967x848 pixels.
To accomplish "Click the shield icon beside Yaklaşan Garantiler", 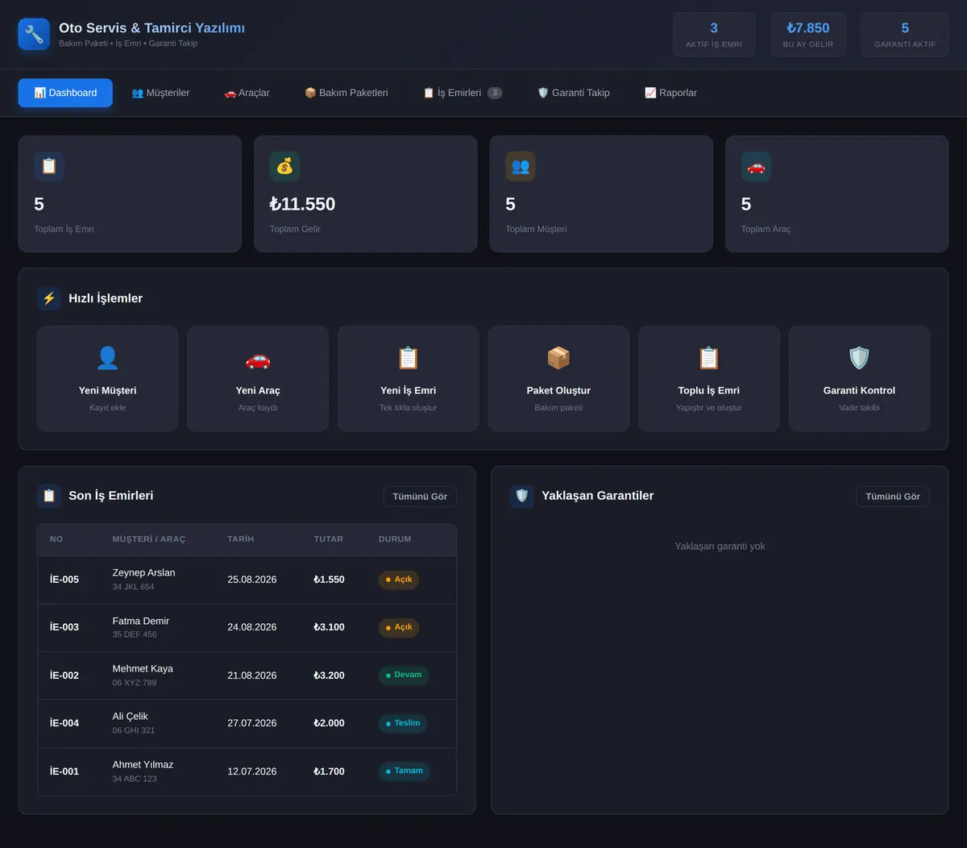I will [522, 496].
